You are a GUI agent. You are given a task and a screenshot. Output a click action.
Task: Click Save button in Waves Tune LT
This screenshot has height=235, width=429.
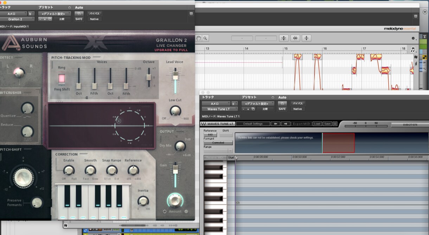327,124
